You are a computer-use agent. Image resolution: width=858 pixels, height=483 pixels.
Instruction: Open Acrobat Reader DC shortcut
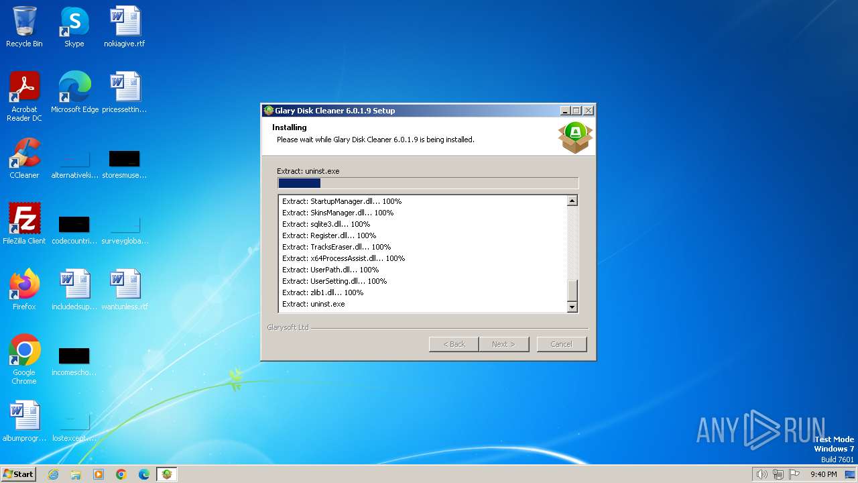point(24,96)
